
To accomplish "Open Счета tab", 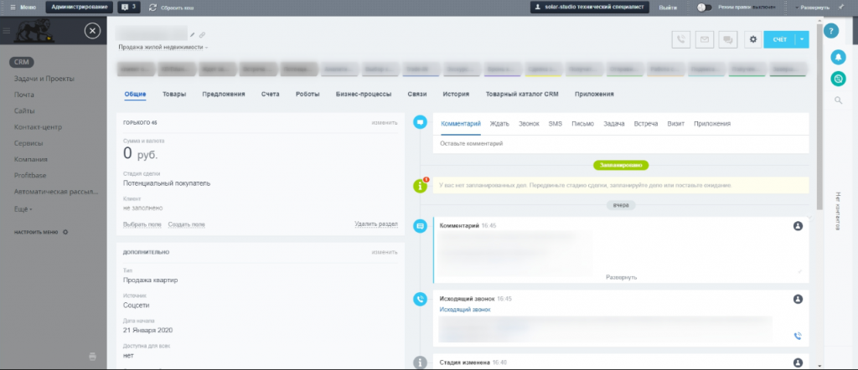I will click(271, 94).
